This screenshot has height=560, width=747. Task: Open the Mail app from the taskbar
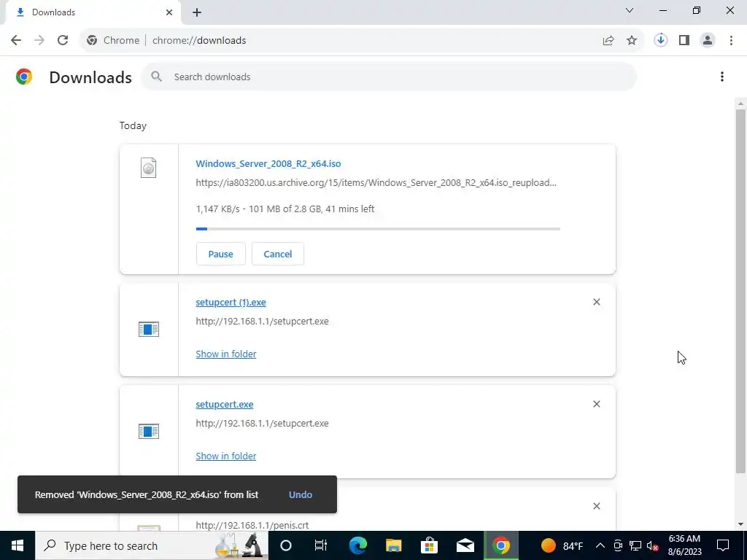point(465,545)
